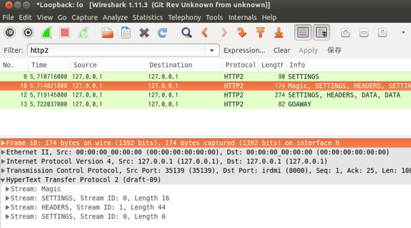Select packet 8 SETTINGS row
Image resolution: width=411 pixels, height=228 pixels.
coord(206,77)
